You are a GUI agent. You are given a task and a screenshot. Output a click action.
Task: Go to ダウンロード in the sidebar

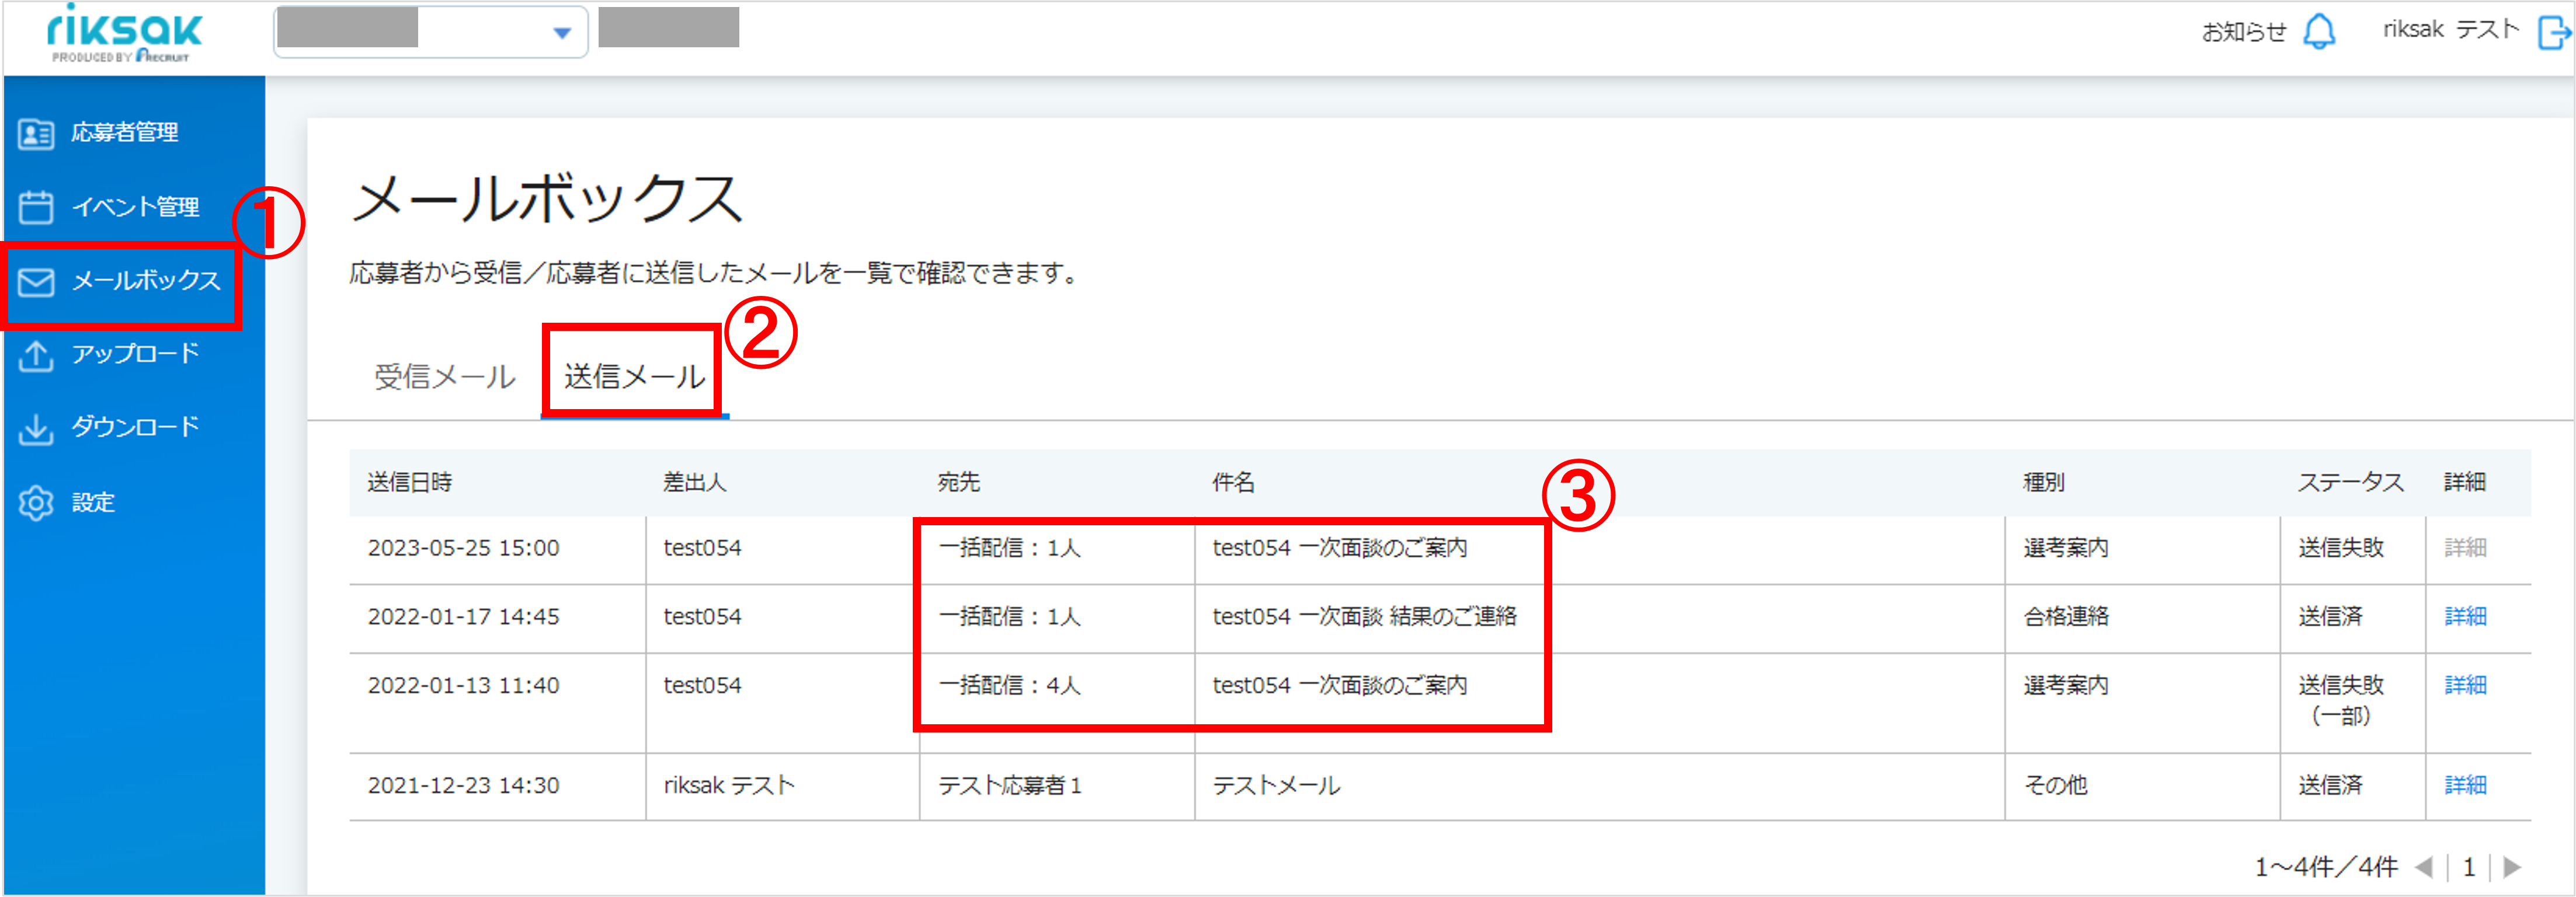(x=135, y=428)
